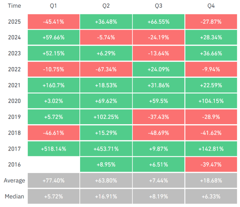
Task: Click the 2017 Q1 cell showing +518.14%
Action: (x=53, y=149)
